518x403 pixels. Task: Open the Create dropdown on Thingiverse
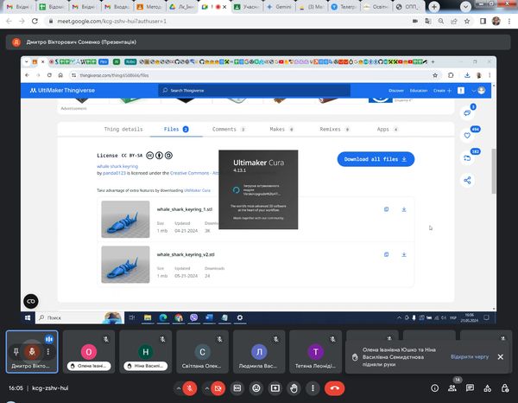pyautogui.click(x=441, y=90)
